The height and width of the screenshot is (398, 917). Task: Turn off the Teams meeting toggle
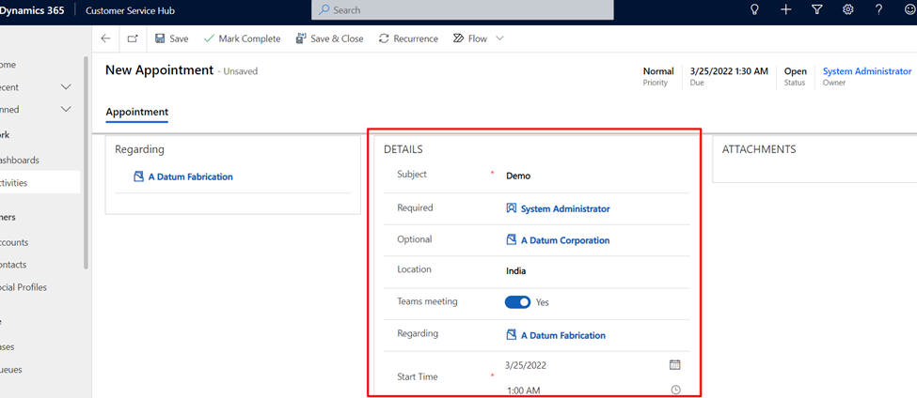tap(517, 302)
